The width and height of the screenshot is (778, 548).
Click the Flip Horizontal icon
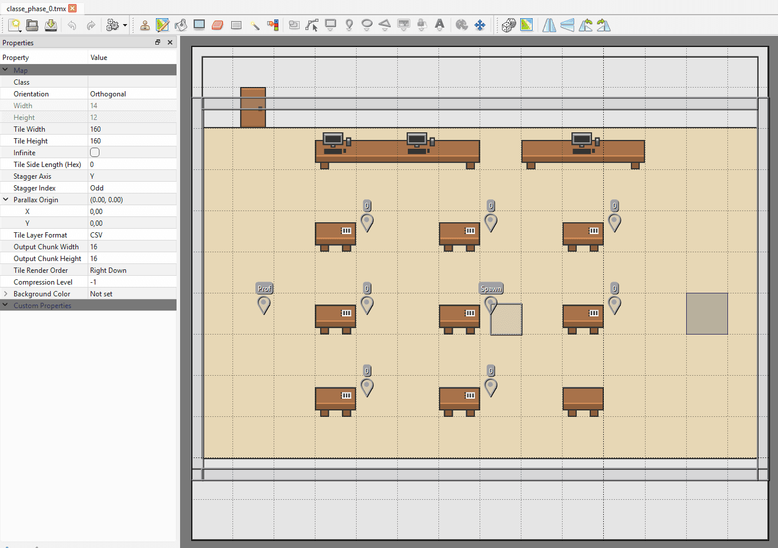(x=549, y=25)
